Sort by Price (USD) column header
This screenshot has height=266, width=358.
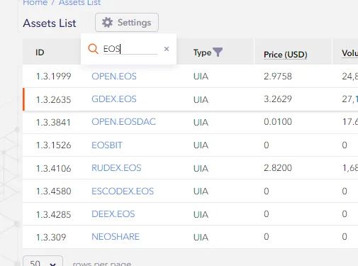[x=286, y=55]
